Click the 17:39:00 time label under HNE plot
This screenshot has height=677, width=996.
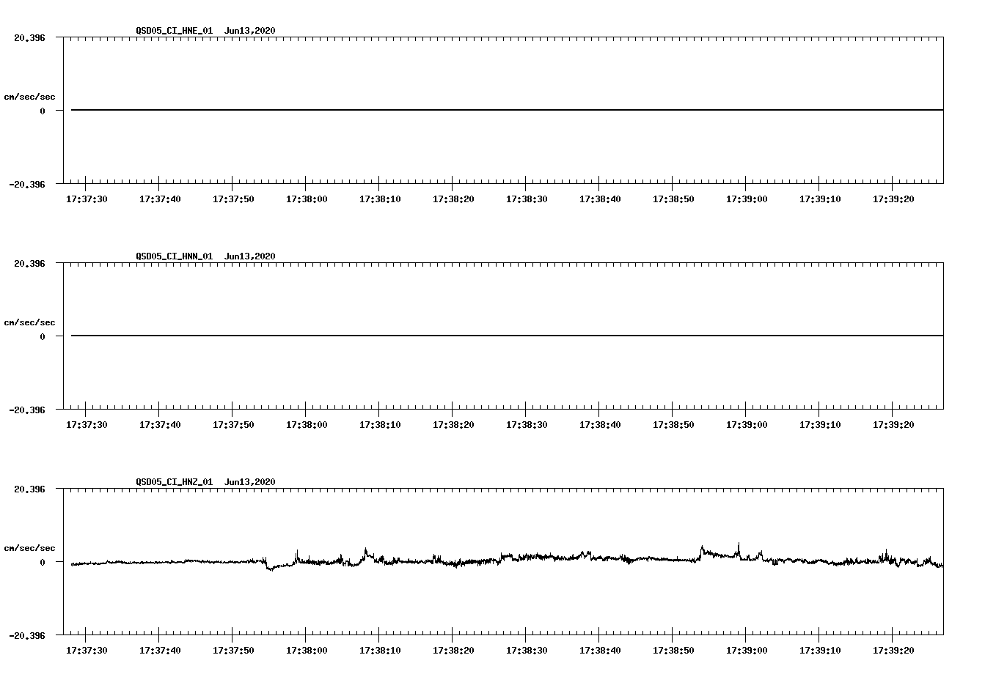[x=747, y=199]
